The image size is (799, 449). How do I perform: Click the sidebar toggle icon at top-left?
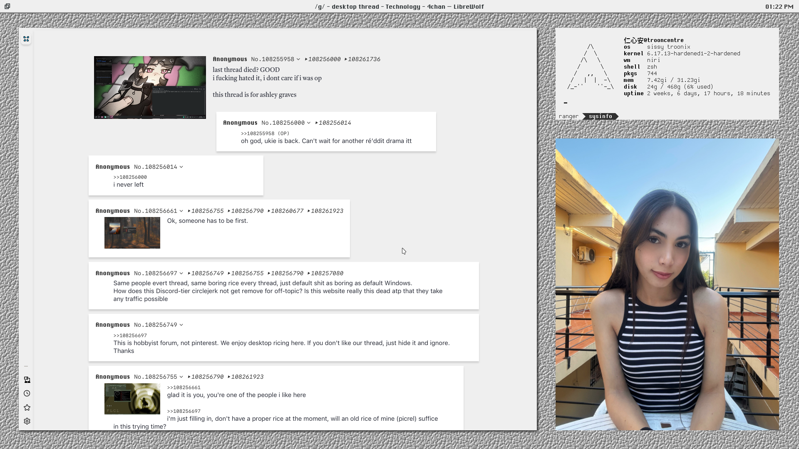[x=26, y=39]
